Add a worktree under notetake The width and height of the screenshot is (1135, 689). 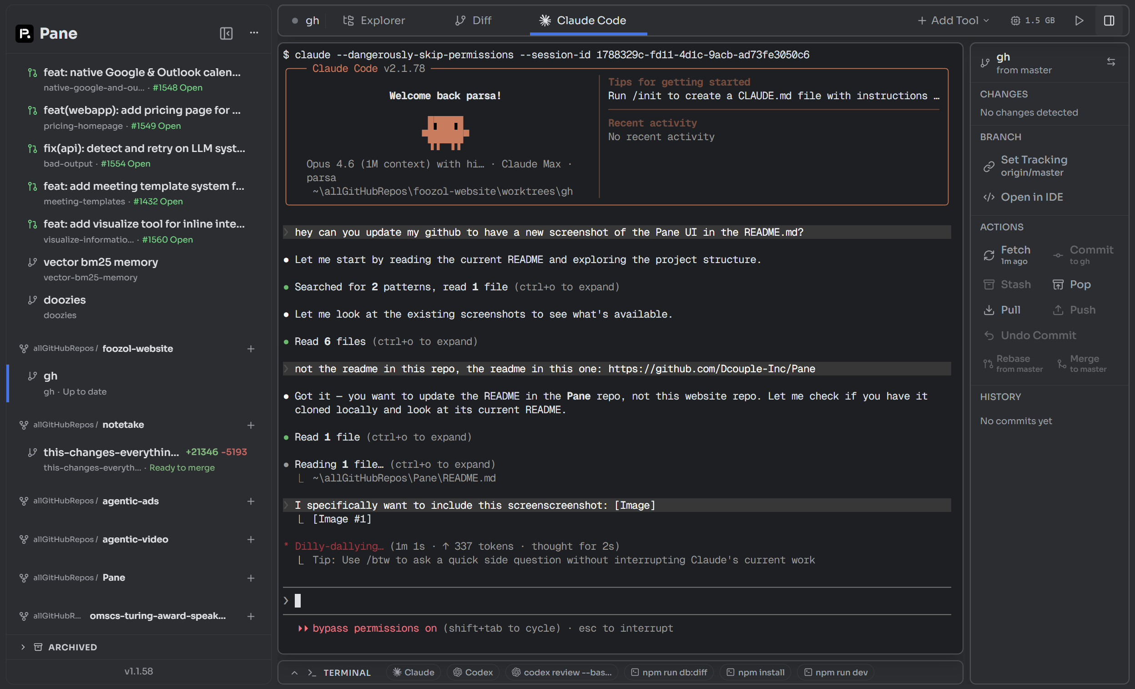pos(251,425)
